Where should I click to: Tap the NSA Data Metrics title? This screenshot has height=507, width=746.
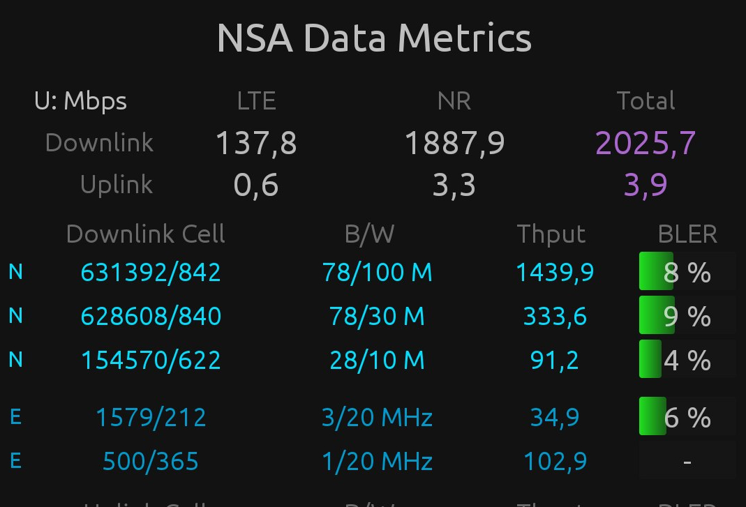pyautogui.click(x=374, y=38)
